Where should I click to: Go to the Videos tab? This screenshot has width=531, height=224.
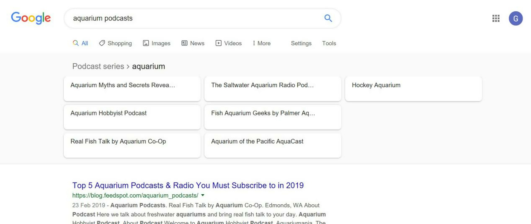click(228, 43)
